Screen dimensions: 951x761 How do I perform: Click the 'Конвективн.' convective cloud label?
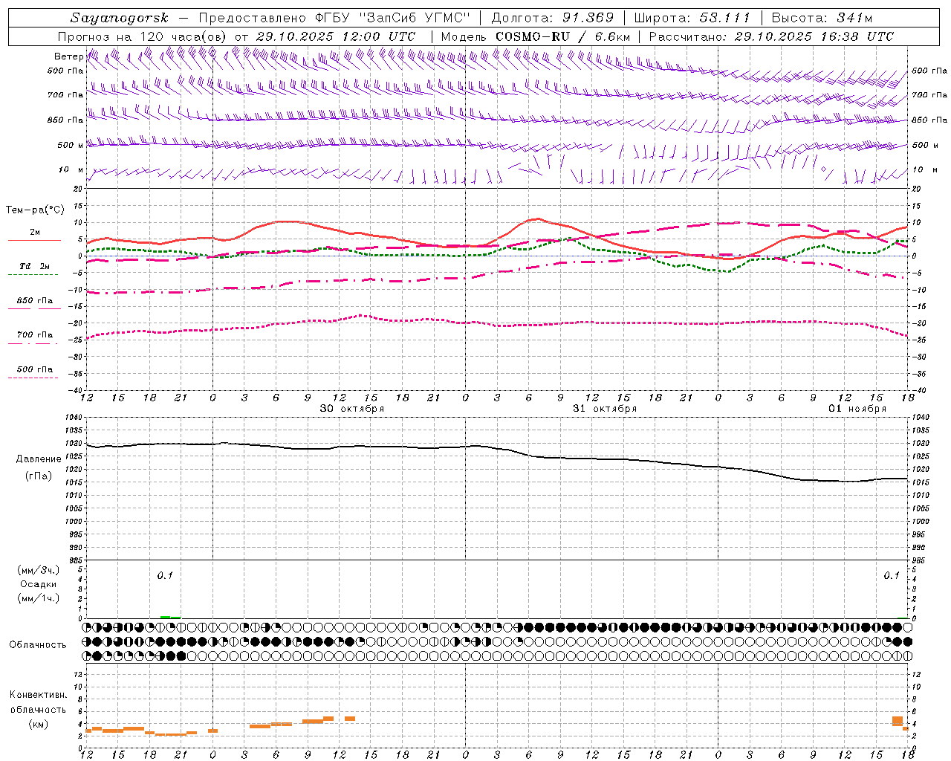(x=39, y=696)
